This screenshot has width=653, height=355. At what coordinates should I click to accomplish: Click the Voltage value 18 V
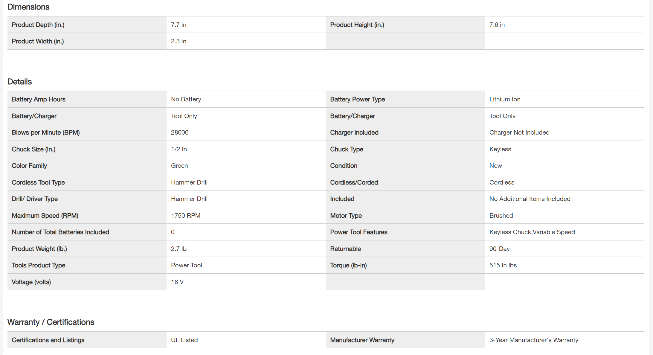click(177, 282)
